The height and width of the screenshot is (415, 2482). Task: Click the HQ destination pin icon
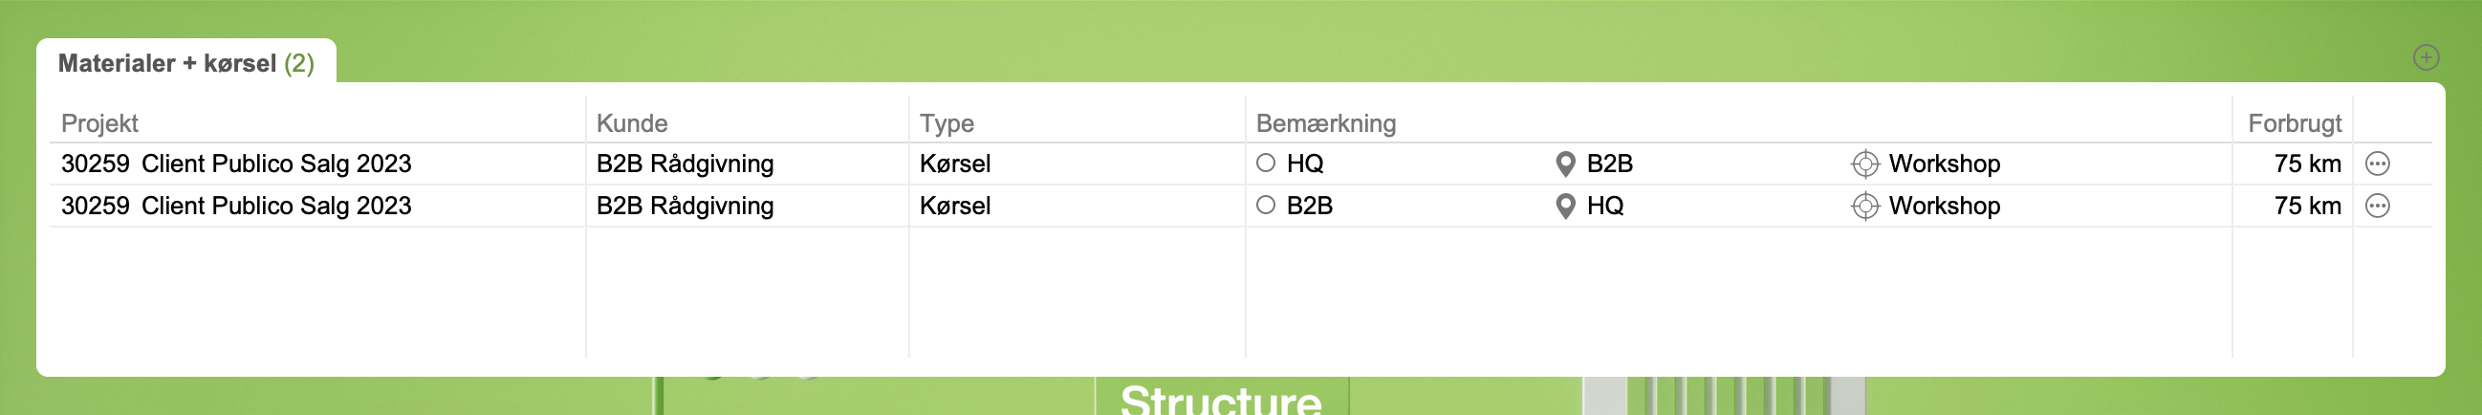click(1565, 206)
